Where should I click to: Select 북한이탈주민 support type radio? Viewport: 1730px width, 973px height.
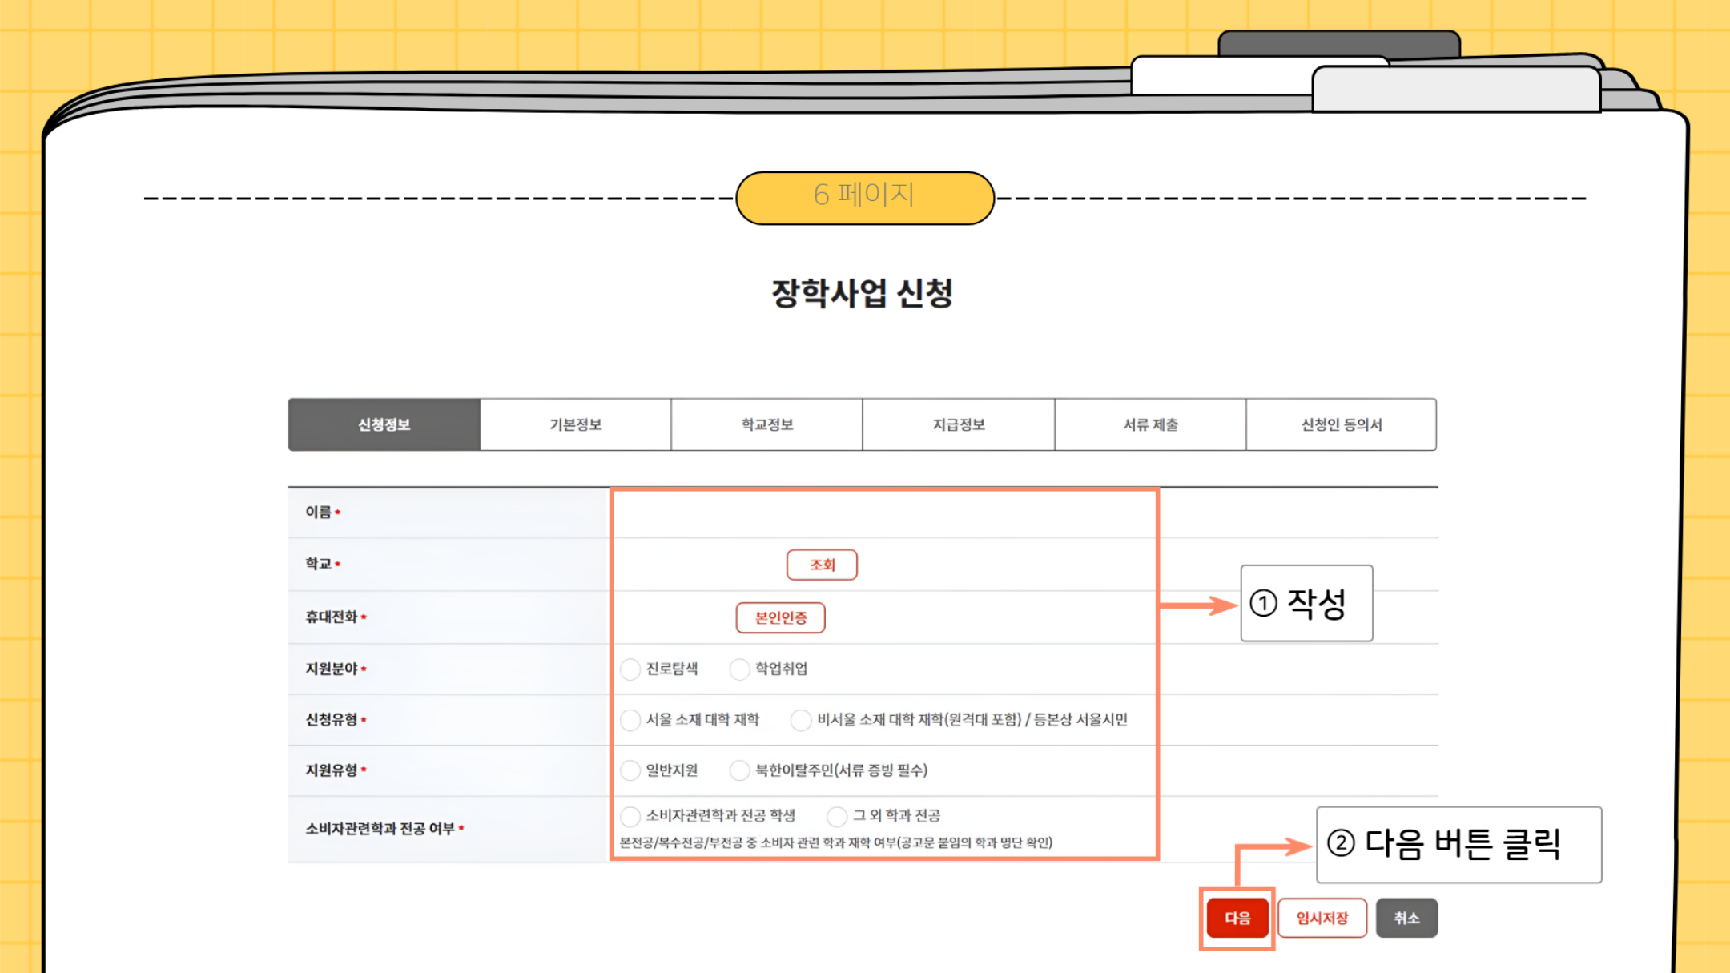click(739, 770)
